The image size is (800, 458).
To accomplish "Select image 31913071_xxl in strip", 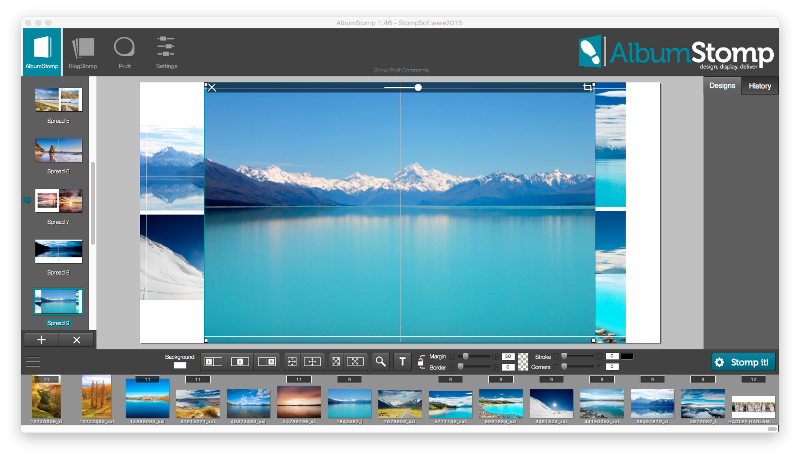I will coord(198,403).
